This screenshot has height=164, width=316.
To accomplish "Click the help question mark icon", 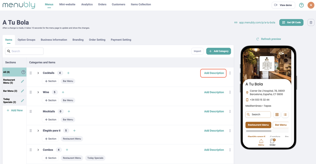I will (301, 5).
